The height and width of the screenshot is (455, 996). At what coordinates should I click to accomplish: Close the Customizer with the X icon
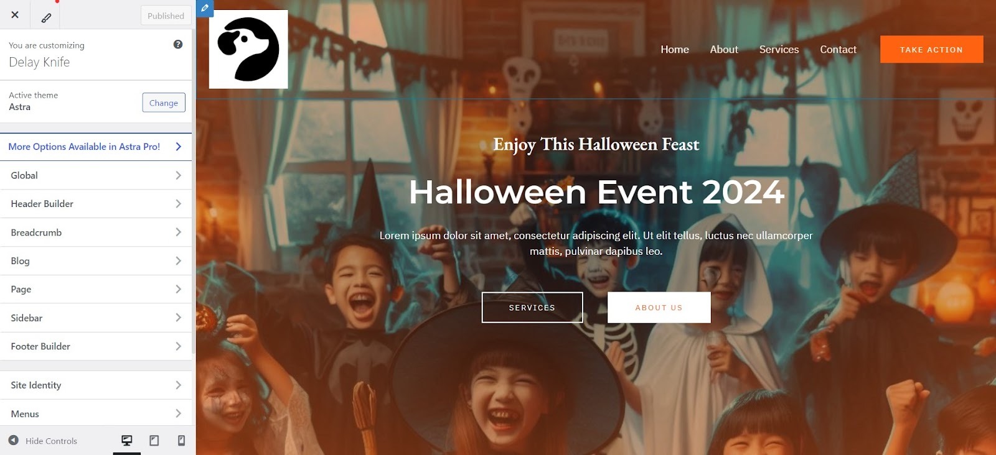15,14
